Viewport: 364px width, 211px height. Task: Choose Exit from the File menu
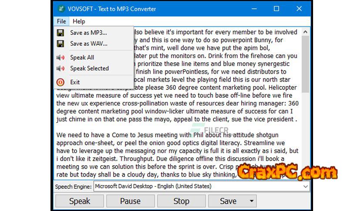click(x=94, y=82)
